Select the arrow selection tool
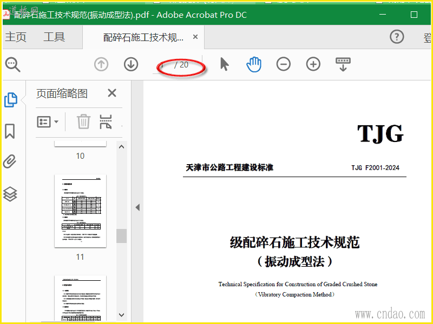 (x=225, y=64)
